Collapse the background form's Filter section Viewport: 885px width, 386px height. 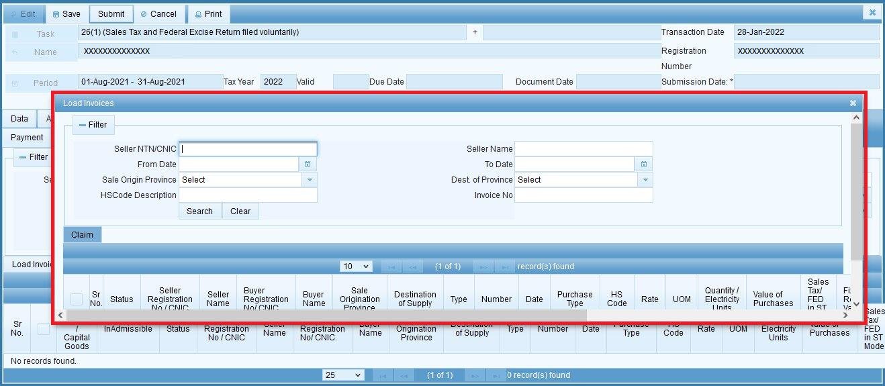coord(34,157)
